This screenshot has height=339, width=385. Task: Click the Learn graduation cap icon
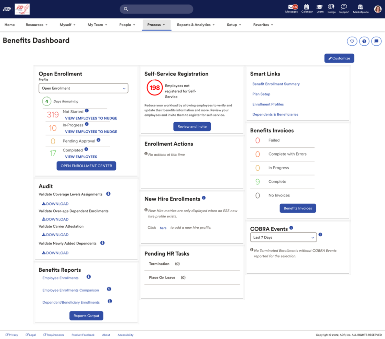pos(320,8)
